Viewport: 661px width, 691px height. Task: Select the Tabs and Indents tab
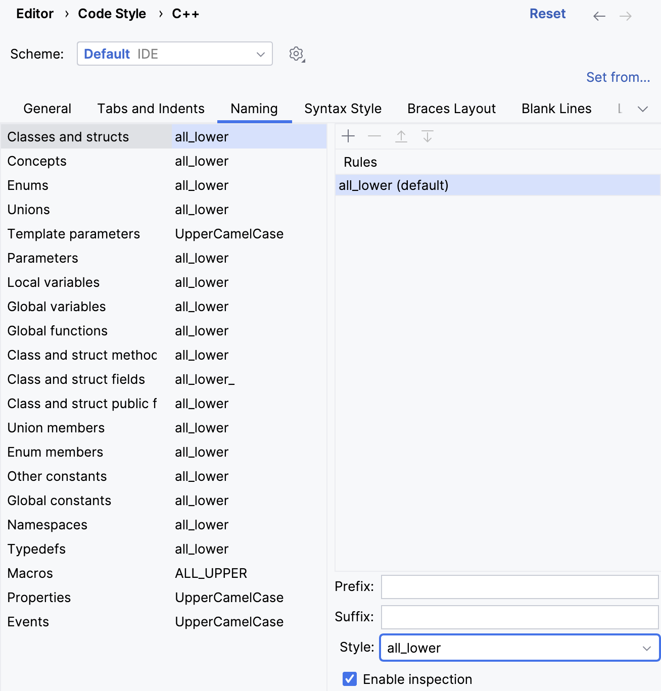pos(151,109)
